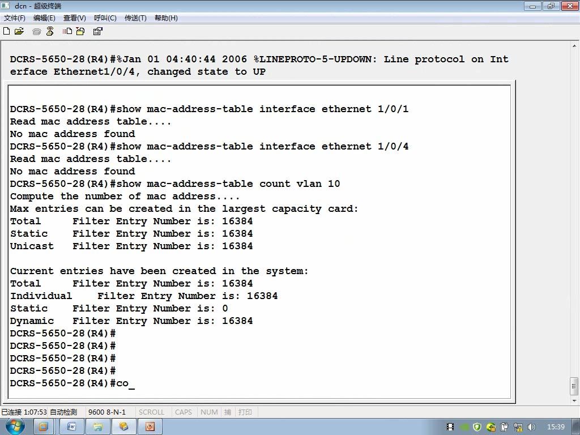Click 'Dynamic Filter Entry Number is: 16384'
The width and height of the screenshot is (580, 435).
coord(131,321)
